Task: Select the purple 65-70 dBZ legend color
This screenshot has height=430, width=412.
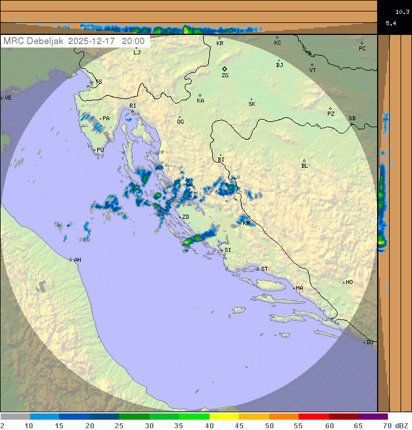Action: (373, 417)
